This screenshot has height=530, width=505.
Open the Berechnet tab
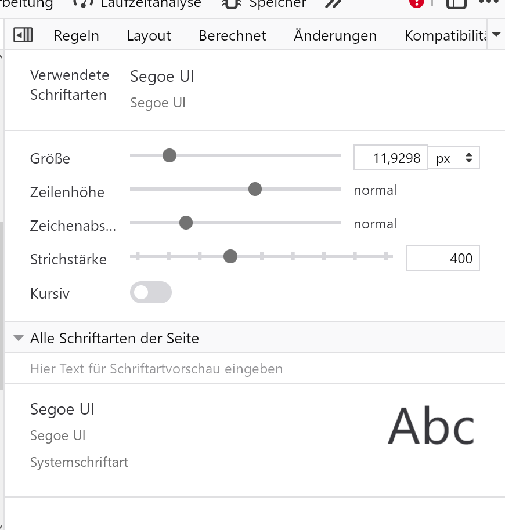click(232, 35)
